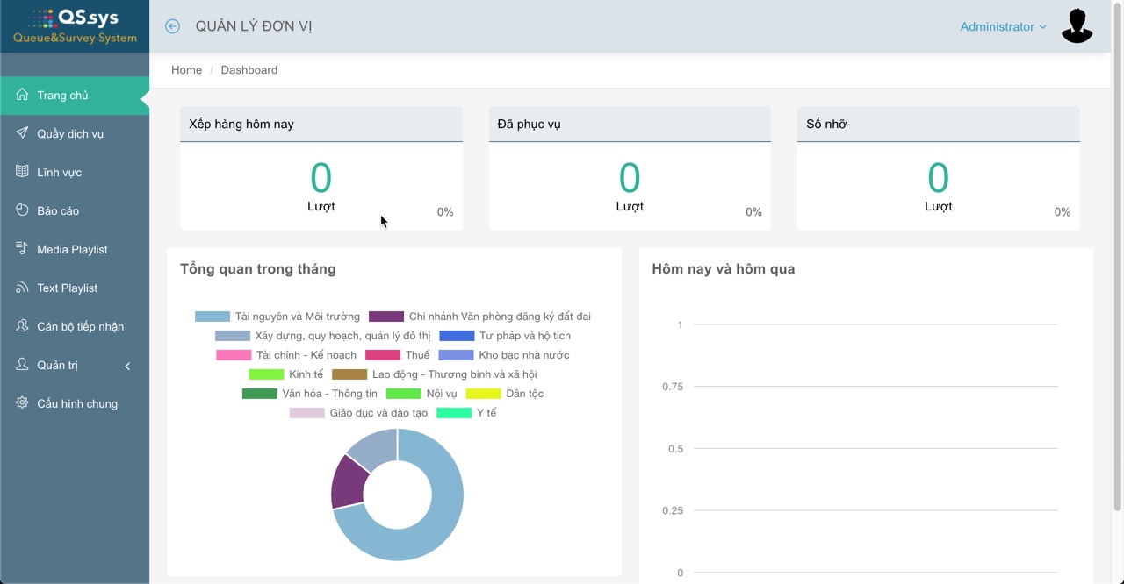Click the gear icon for Cấu hình chung

coord(22,403)
